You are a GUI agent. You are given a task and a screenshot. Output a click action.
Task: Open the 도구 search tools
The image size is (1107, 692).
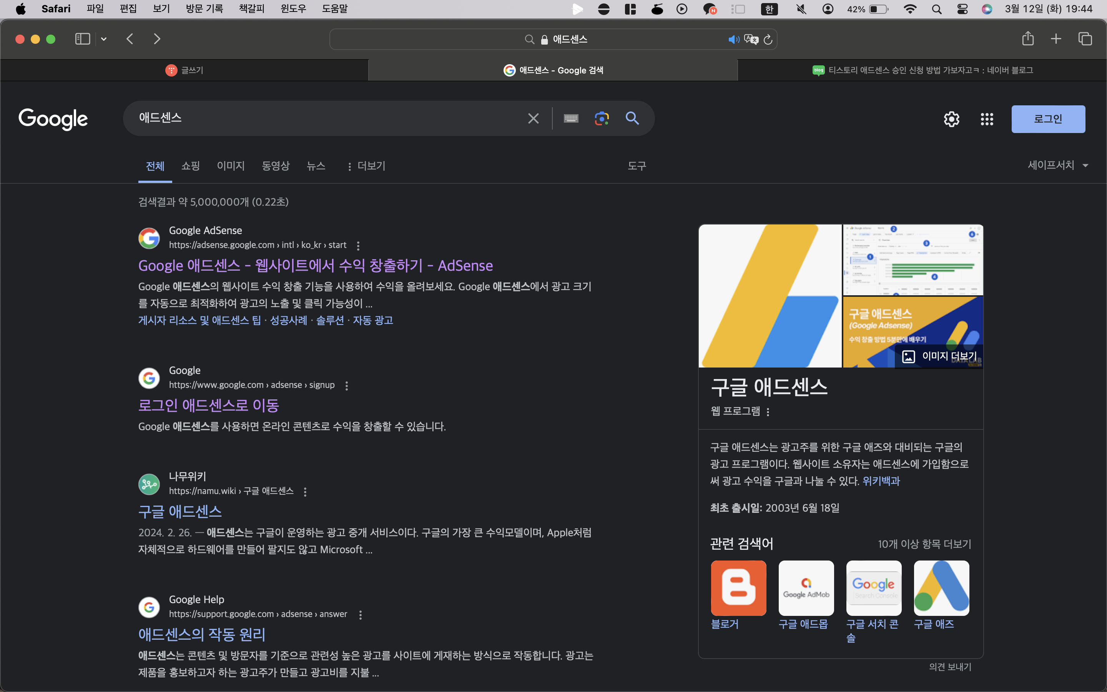click(637, 166)
